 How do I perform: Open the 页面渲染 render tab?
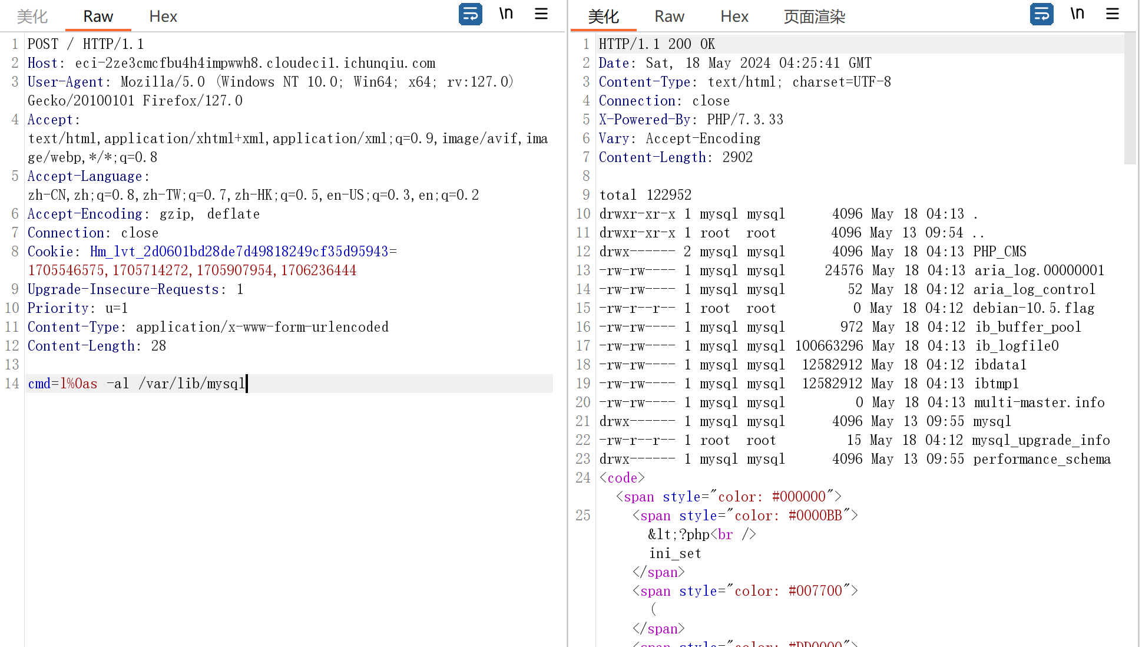815,16
